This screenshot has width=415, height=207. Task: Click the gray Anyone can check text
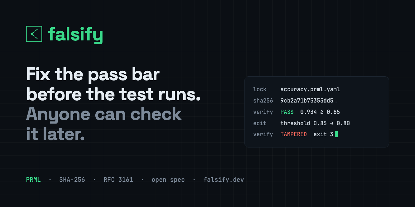click(104, 114)
